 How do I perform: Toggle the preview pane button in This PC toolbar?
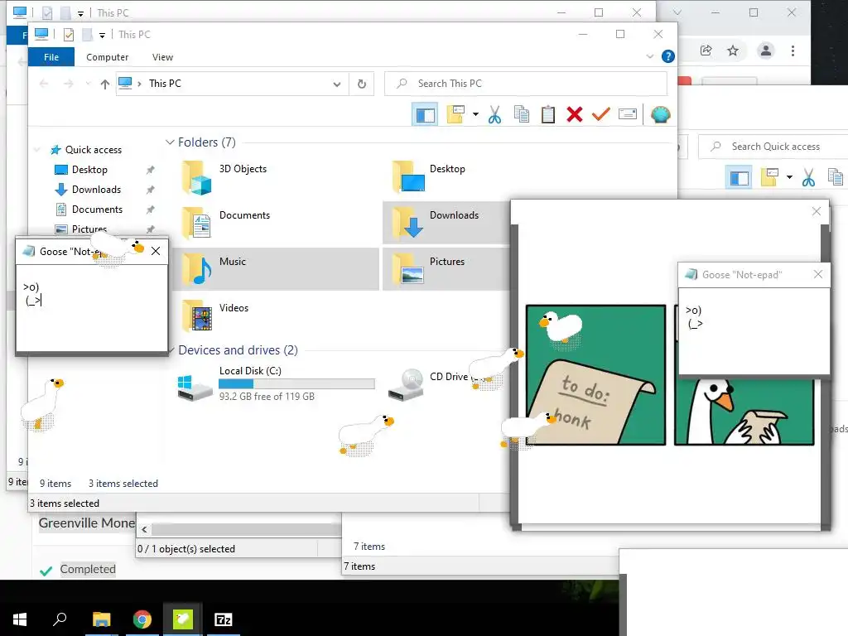pyautogui.click(x=425, y=114)
